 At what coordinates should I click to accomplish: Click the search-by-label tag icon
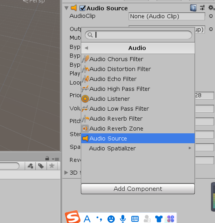[41, 166]
